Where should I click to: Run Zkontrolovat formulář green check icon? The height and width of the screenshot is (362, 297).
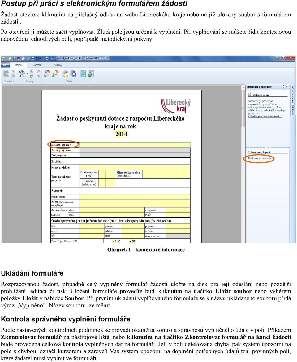(91, 74)
